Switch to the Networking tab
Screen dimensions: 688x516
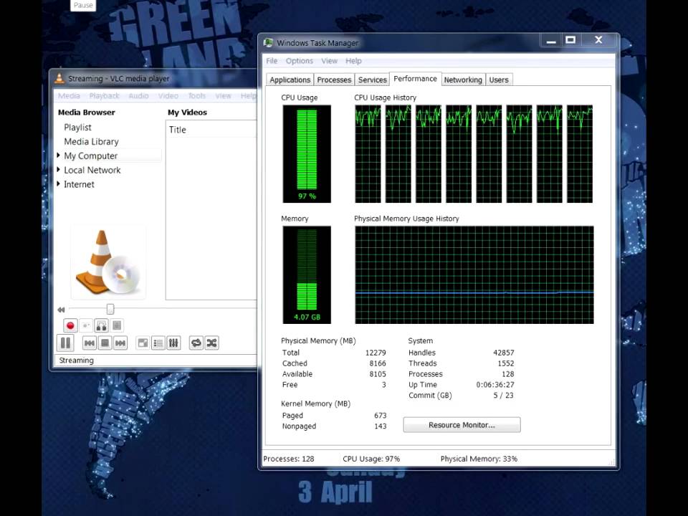pyautogui.click(x=463, y=80)
